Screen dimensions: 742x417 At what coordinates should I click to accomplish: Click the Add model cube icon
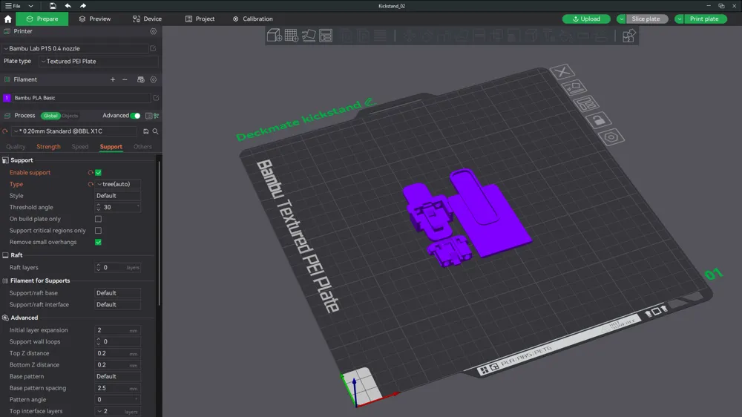275,36
